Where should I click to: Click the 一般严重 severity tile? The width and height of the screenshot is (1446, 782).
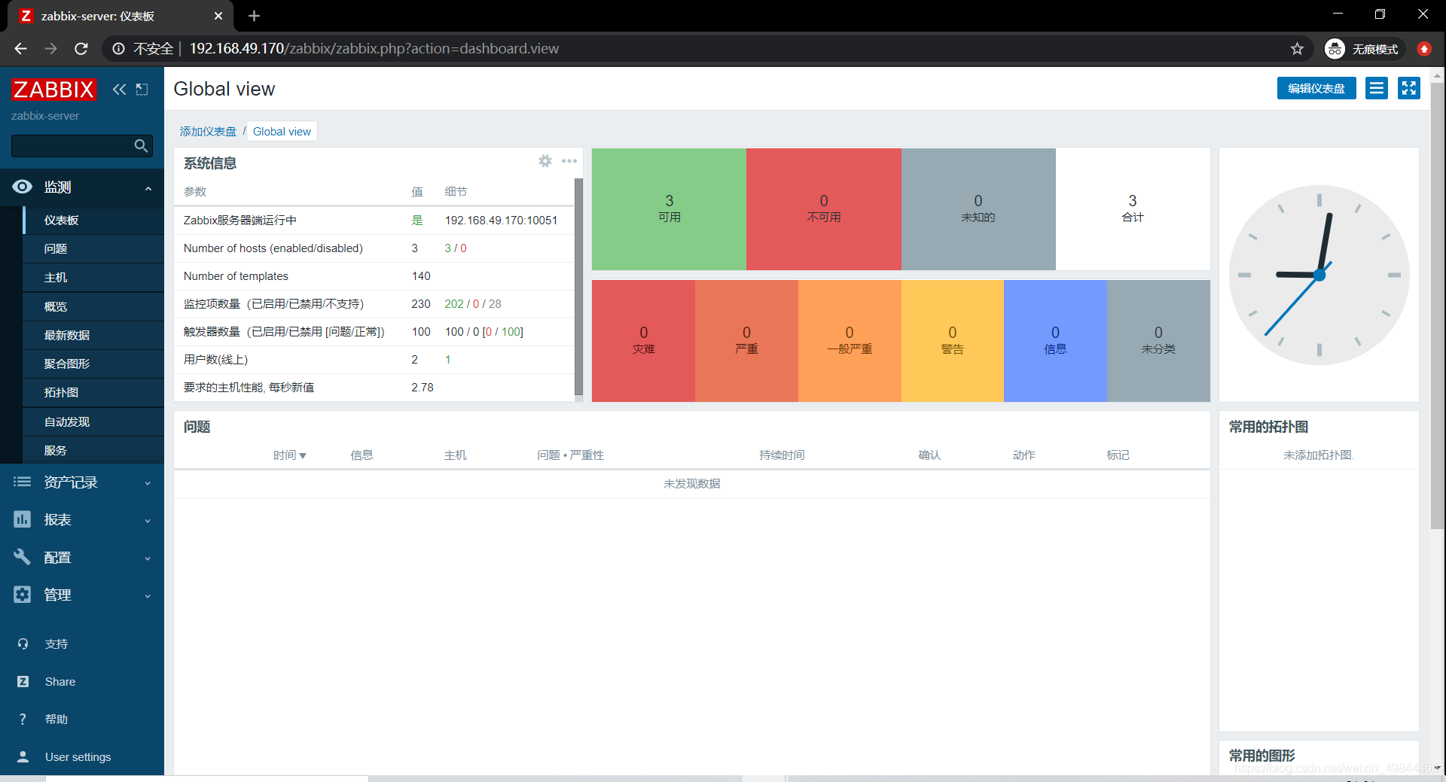pos(850,341)
